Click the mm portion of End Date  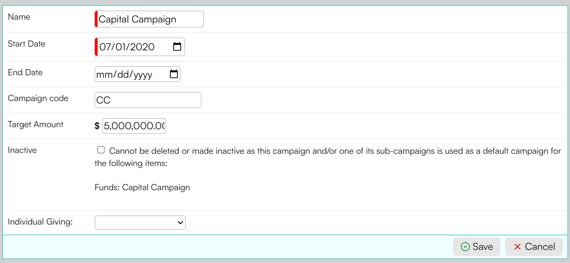click(x=103, y=74)
